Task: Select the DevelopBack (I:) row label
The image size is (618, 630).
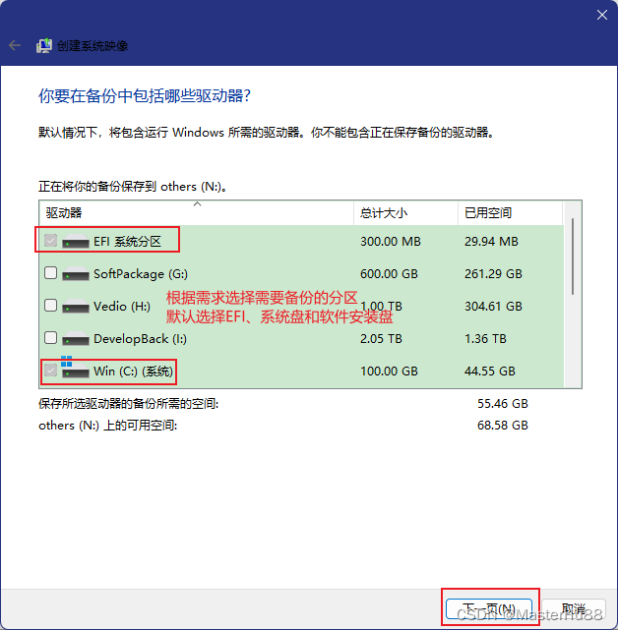Action: tap(140, 339)
